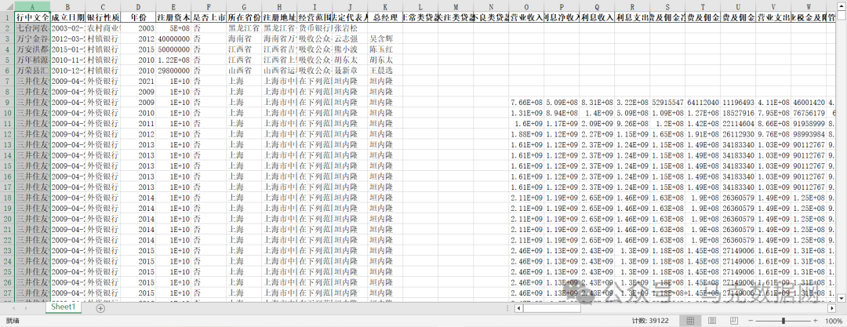Image resolution: width=847 pixels, height=327 pixels.
Task: Select cell with value 46001420
Action: click(x=809, y=102)
